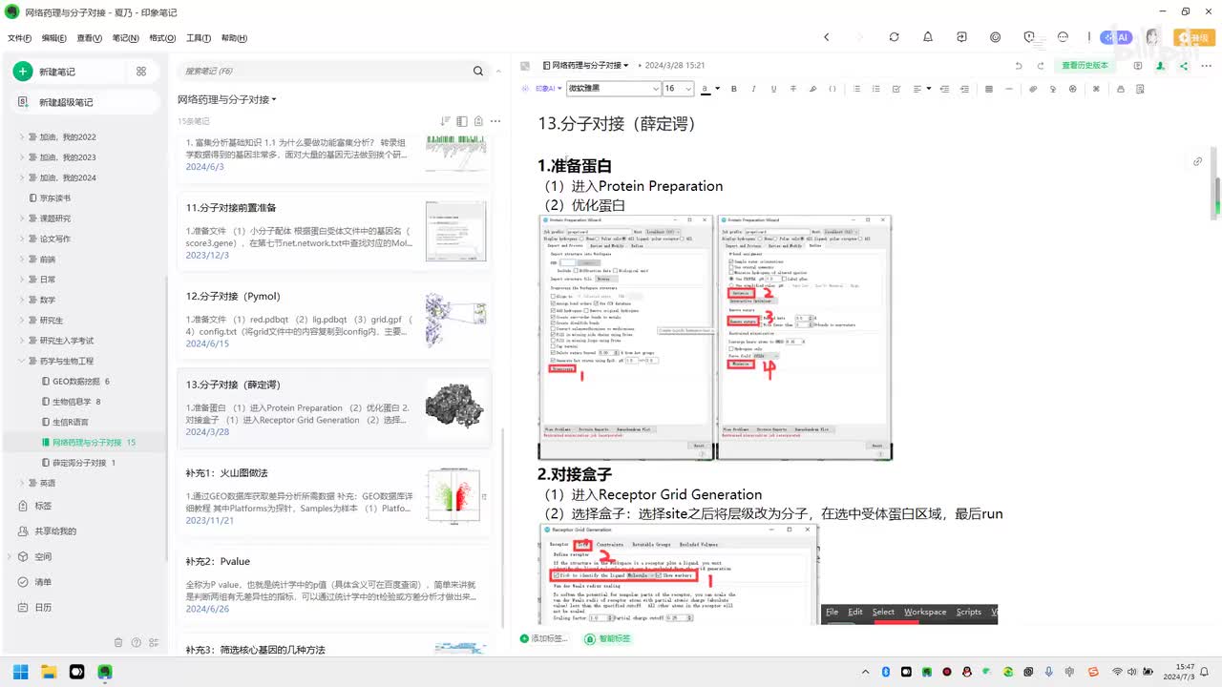1222x687 pixels.
Task: Insert a code block
Action: click(832, 88)
